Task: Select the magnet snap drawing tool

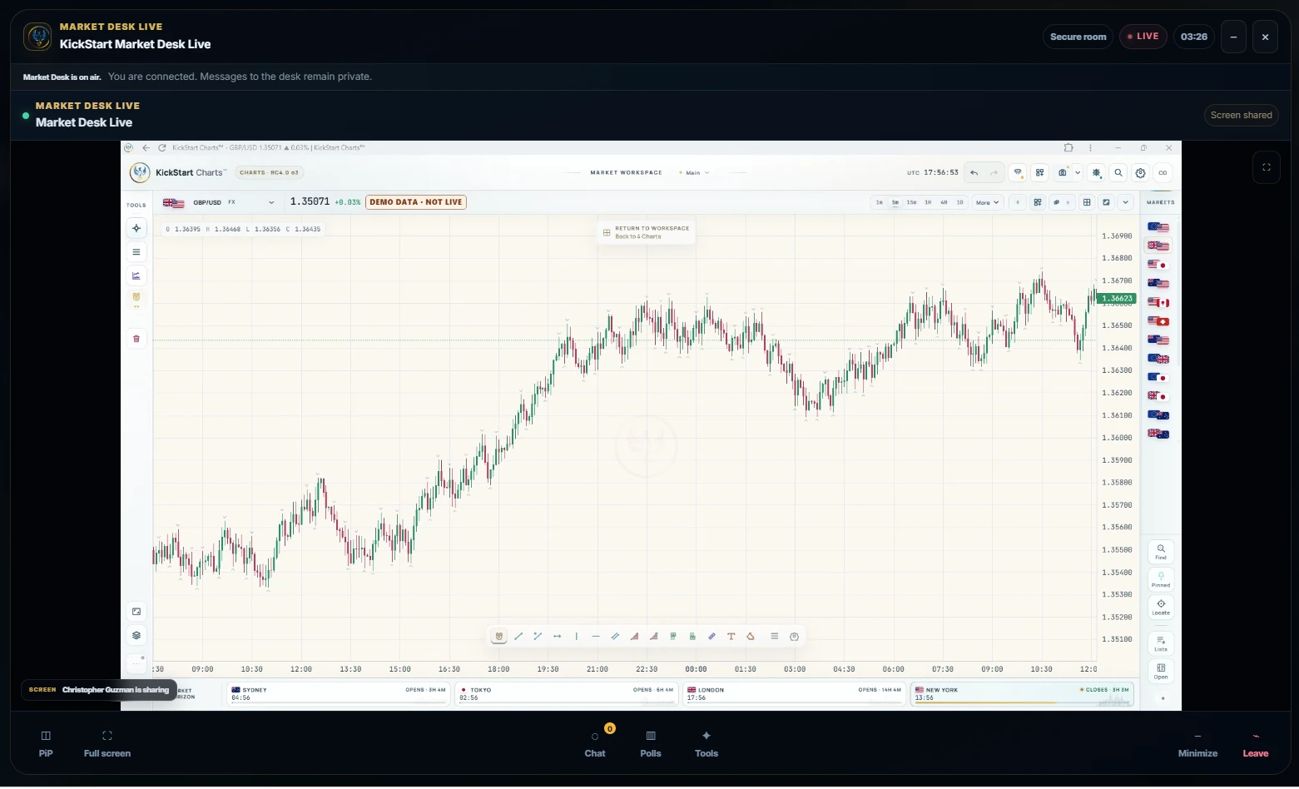Action: (x=499, y=637)
